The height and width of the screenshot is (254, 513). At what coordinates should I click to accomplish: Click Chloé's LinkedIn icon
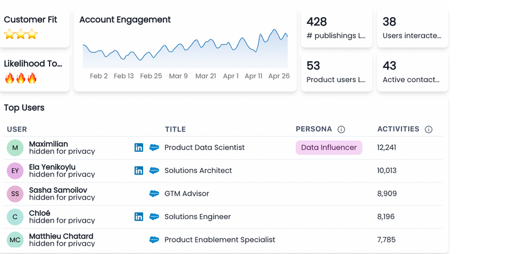(x=139, y=217)
